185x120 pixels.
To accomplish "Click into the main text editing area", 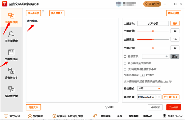I will [72, 60].
